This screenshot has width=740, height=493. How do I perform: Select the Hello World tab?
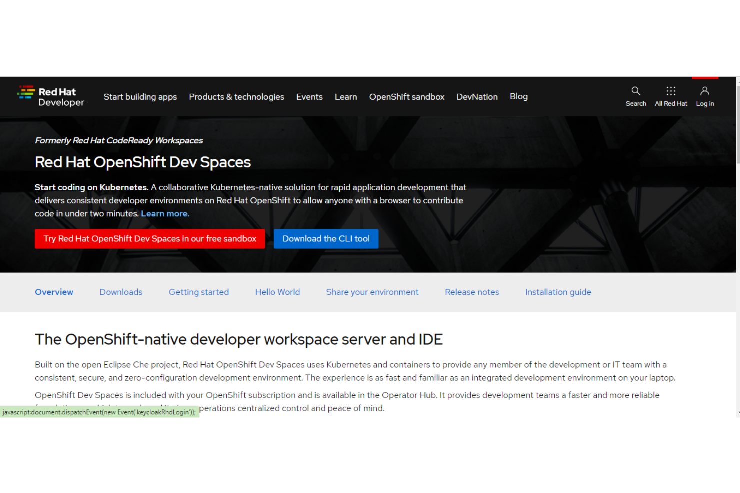tap(277, 292)
